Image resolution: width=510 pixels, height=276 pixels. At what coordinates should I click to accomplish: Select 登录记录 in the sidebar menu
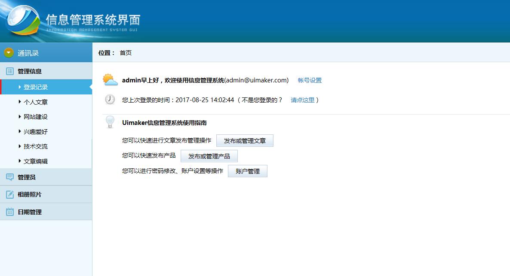click(x=36, y=87)
